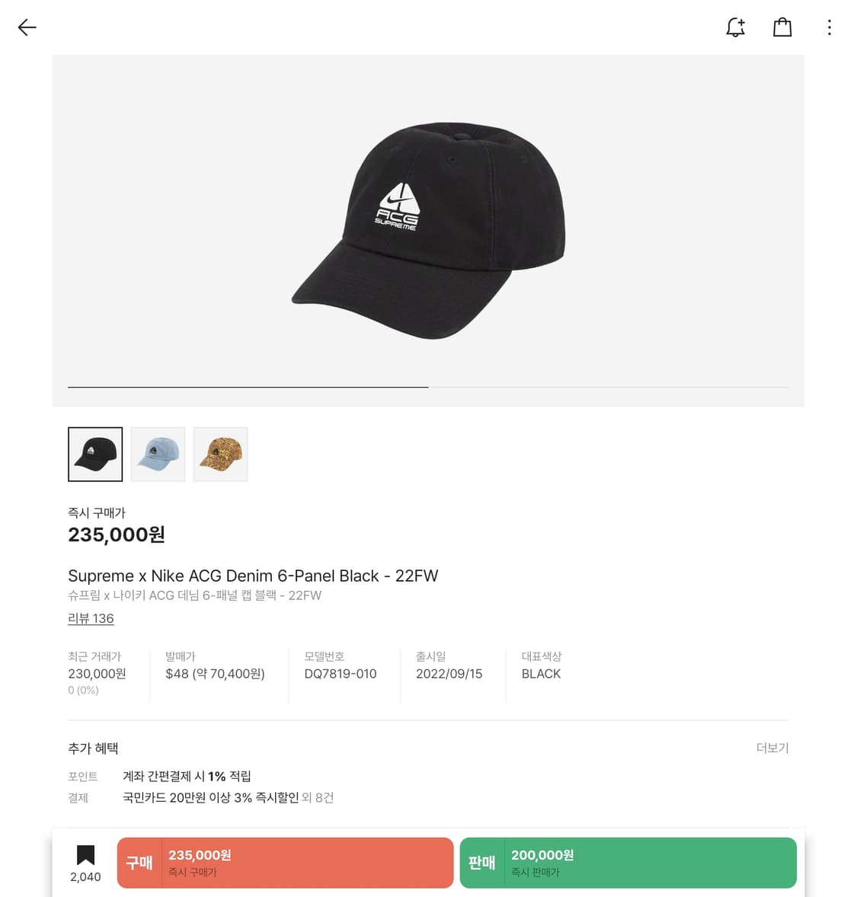Expand additional benefits with 더보기

pos(772,748)
